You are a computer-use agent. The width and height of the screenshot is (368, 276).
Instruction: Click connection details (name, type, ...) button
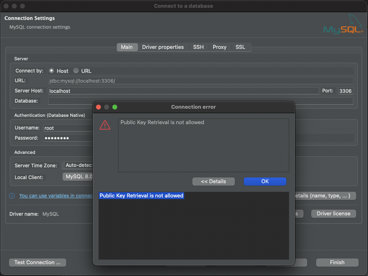(326, 196)
